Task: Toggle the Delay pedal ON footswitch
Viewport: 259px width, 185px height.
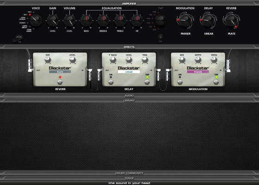Action: pos(111,82)
